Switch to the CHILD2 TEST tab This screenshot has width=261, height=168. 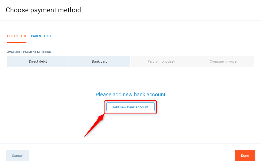tap(17, 36)
